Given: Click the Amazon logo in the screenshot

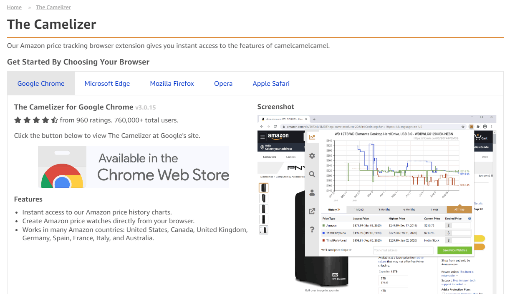Looking at the screenshot, I should 278,136.
